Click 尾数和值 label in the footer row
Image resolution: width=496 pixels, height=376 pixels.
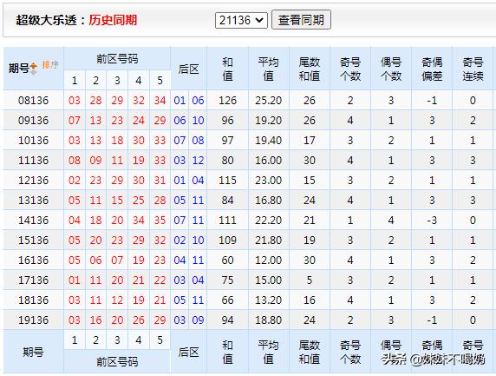point(310,352)
